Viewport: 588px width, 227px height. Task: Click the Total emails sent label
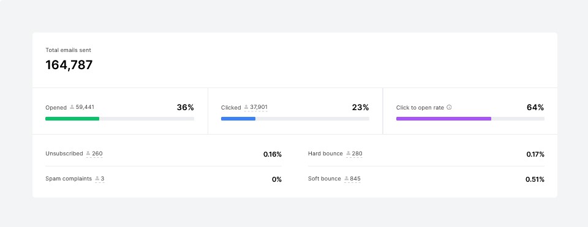(68, 50)
